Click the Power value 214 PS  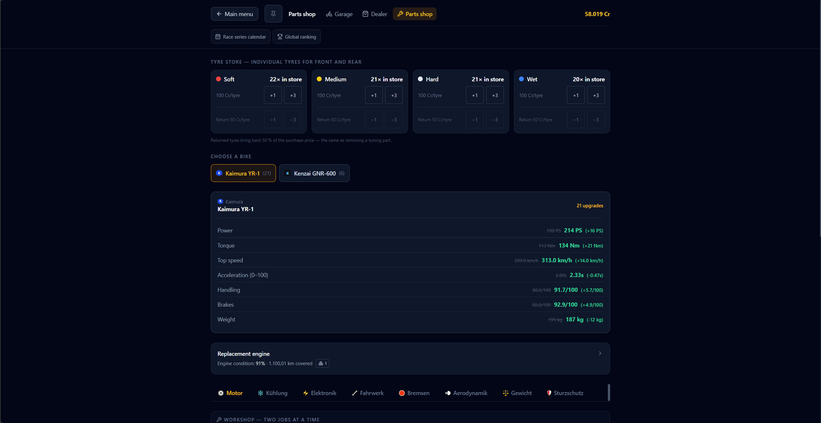click(x=573, y=230)
